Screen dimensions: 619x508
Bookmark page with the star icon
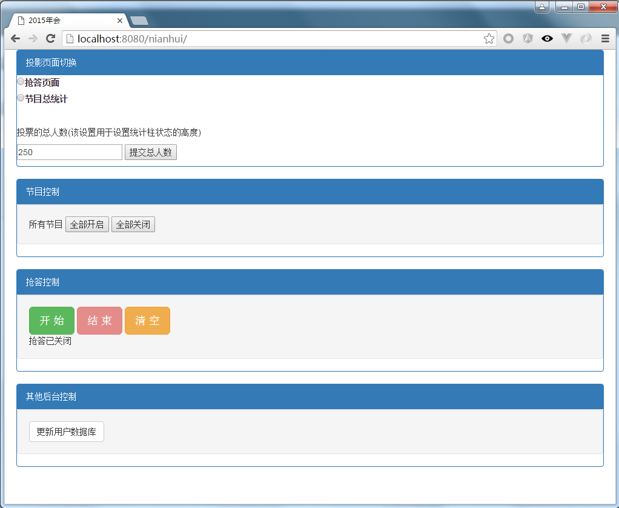(489, 39)
